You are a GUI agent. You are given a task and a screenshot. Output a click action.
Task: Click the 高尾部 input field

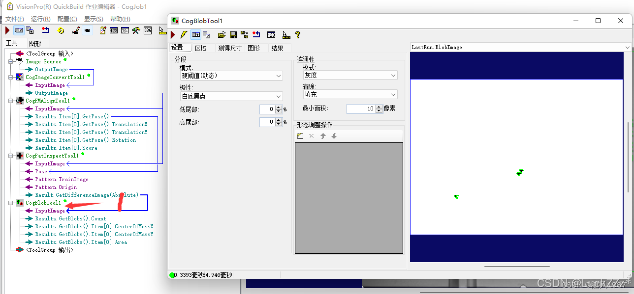[x=267, y=122]
